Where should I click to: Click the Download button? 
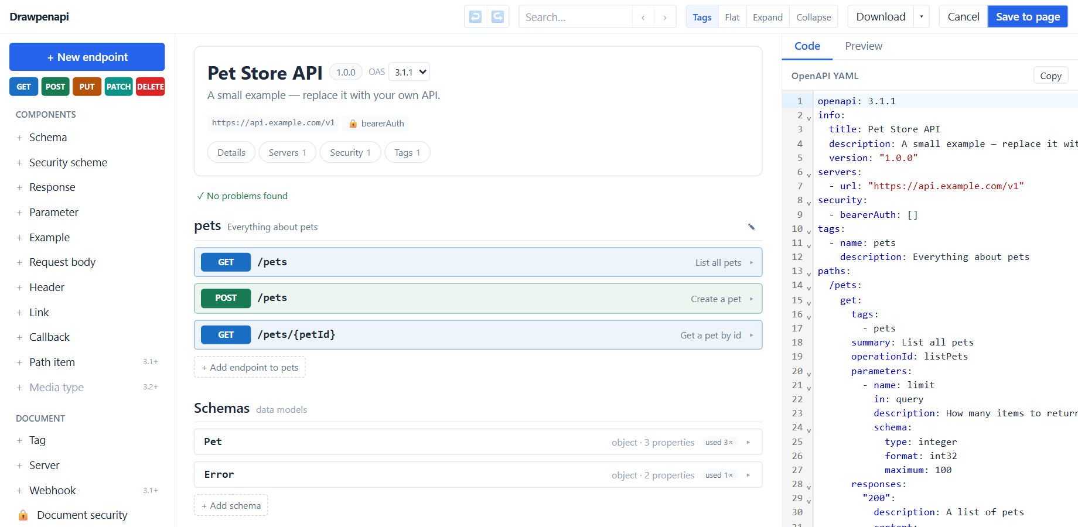[881, 17]
